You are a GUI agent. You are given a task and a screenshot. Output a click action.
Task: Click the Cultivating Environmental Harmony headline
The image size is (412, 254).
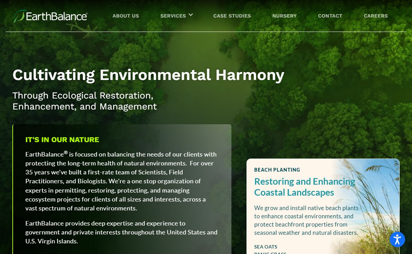point(148,75)
